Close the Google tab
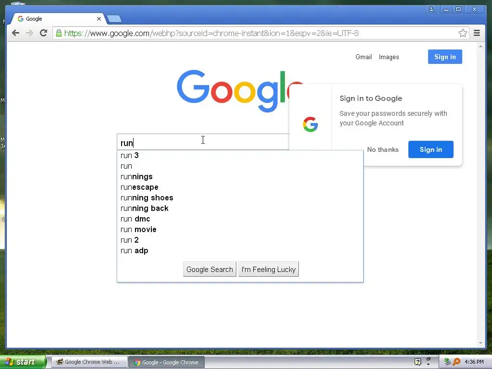 [99, 19]
